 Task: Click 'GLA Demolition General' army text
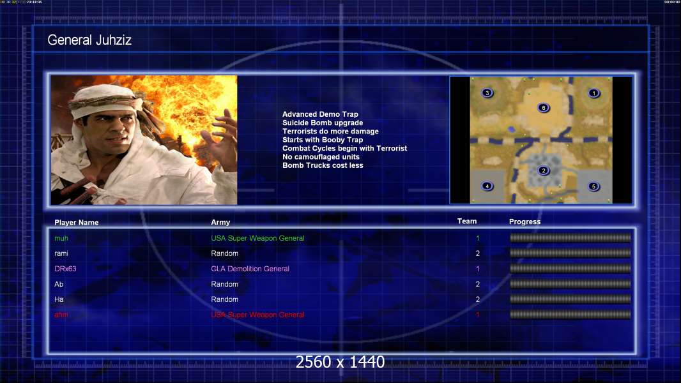250,269
